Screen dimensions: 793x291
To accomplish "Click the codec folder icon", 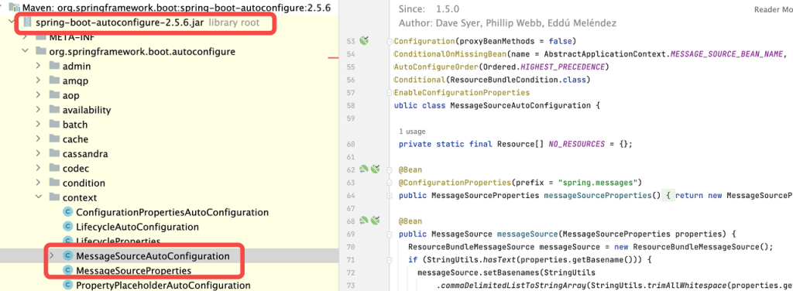I will click(x=54, y=169).
